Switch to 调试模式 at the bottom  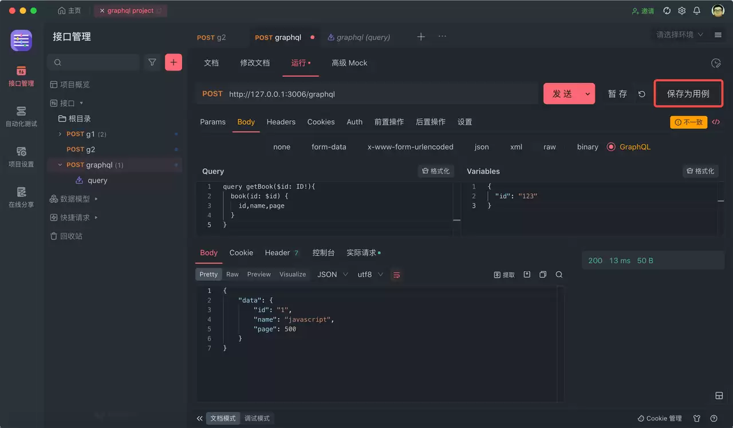257,418
